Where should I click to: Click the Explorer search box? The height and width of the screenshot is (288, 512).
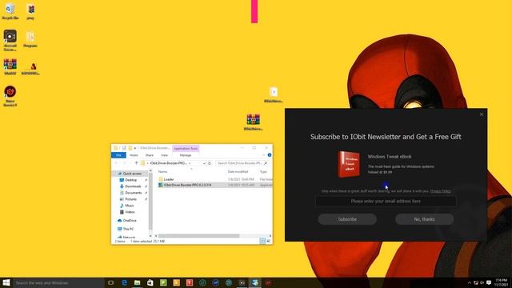tap(242, 163)
